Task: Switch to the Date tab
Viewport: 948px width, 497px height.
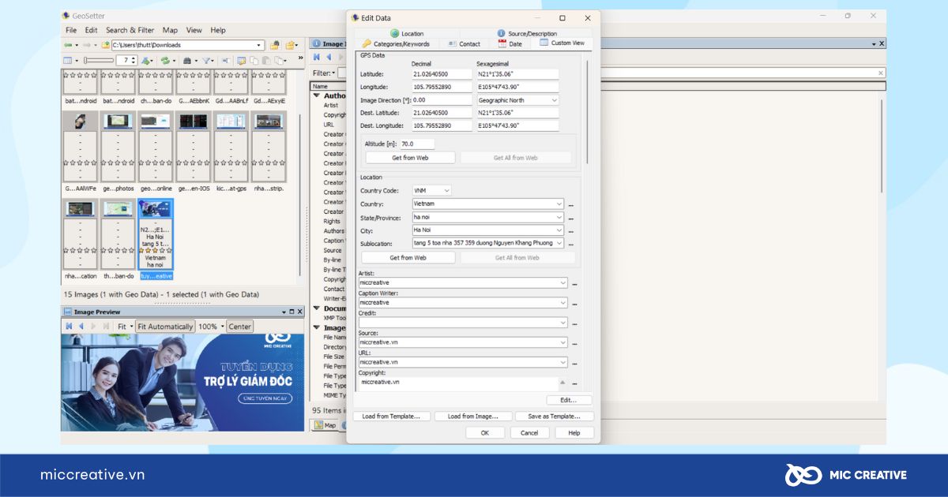Action: pos(510,44)
